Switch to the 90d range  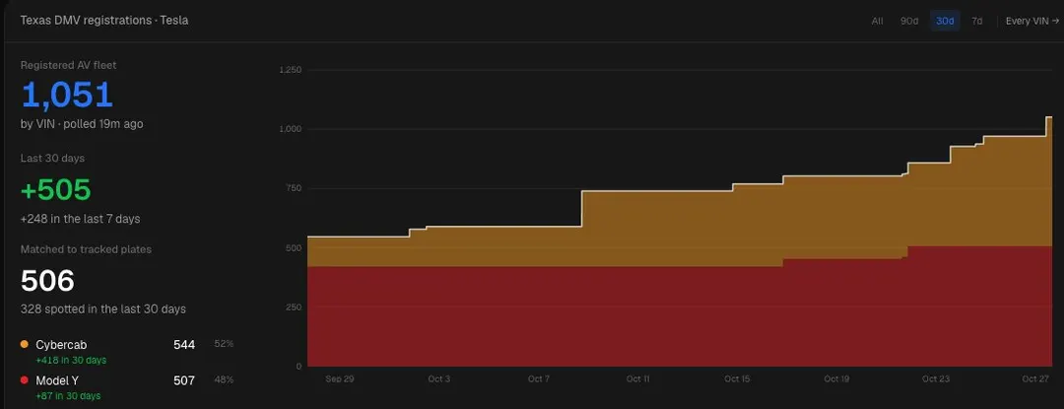(909, 21)
